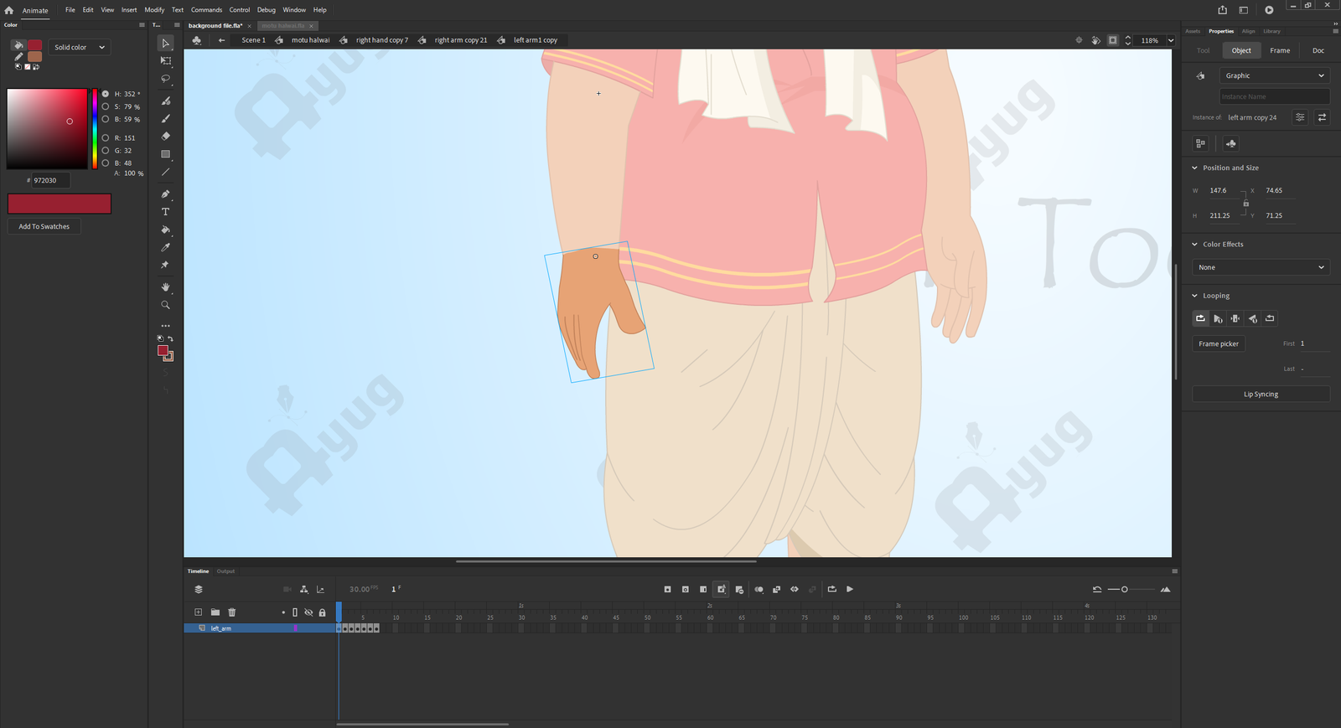Activate the Paint Bucket tool
Viewport: 1341px width, 728px height.
[x=166, y=230]
